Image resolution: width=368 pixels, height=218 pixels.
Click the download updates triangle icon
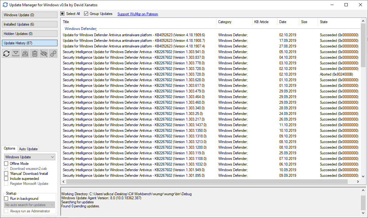tap(16, 53)
